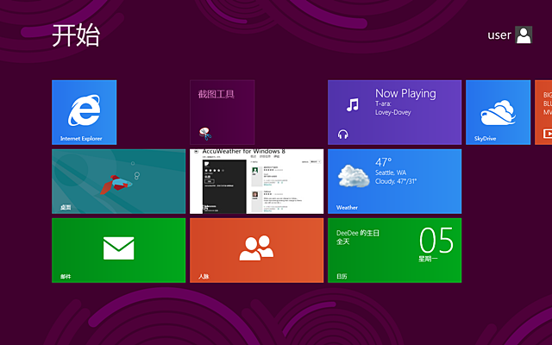Launch the 截图工具 snipping tool tile
The image size is (552, 345).
point(223,112)
